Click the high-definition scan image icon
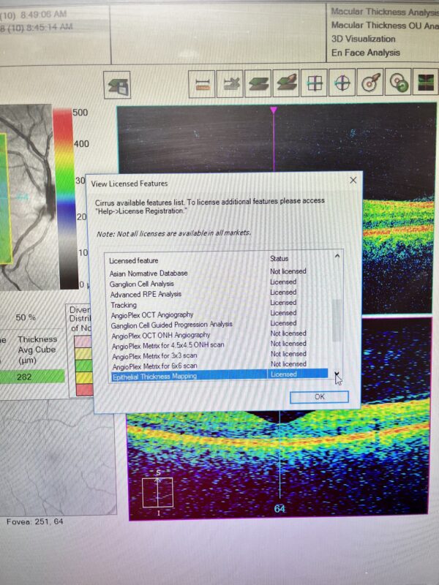Viewport: 439px width, 585px height. [426, 81]
